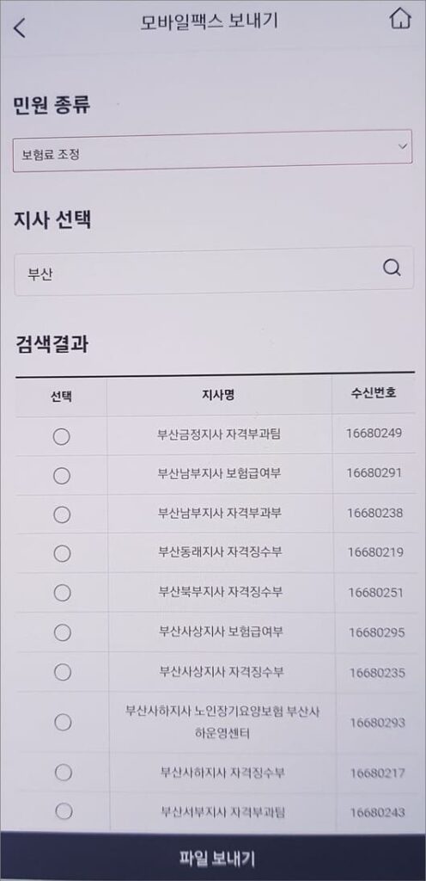
Task: Expand the 민원 종류 dropdown chevron
Action: click(402, 146)
